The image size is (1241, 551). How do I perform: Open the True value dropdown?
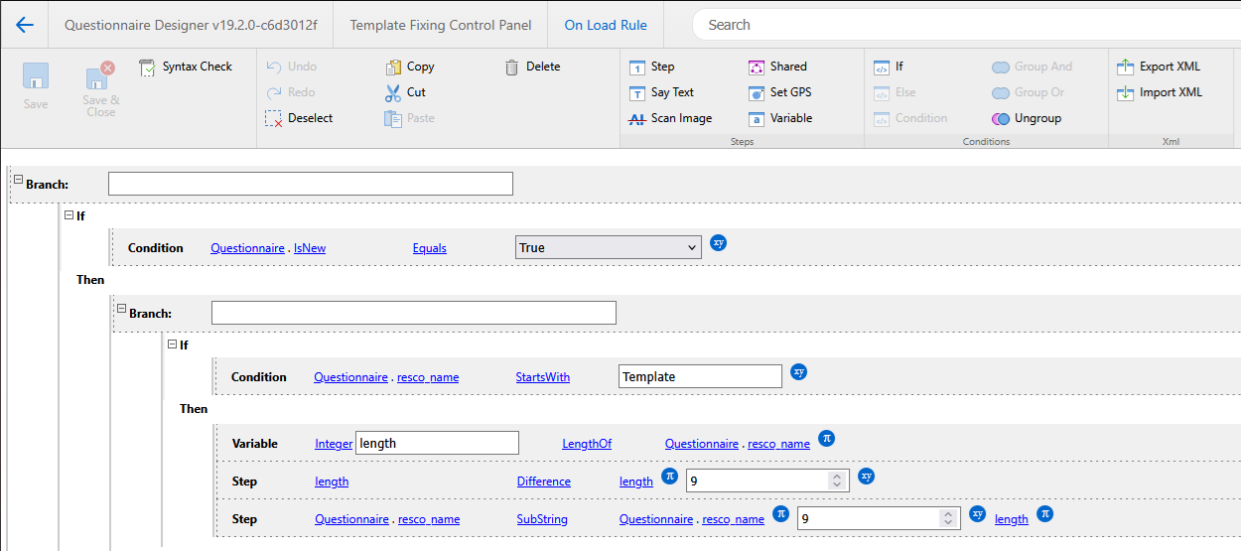pyautogui.click(x=609, y=247)
